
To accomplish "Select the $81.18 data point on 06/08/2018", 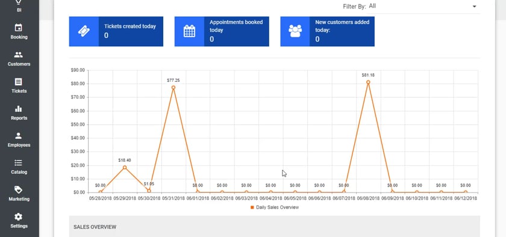I will [368, 82].
